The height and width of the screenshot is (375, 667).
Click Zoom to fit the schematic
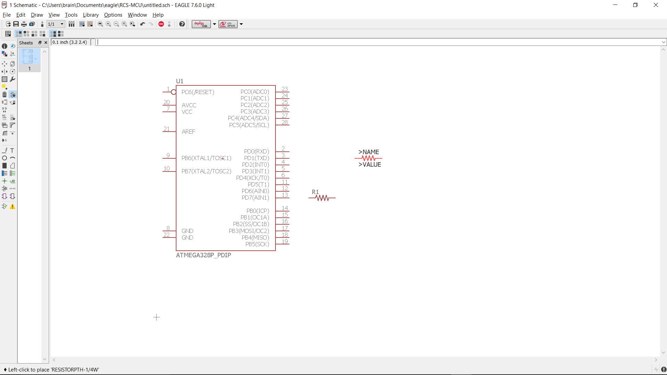tap(100, 24)
